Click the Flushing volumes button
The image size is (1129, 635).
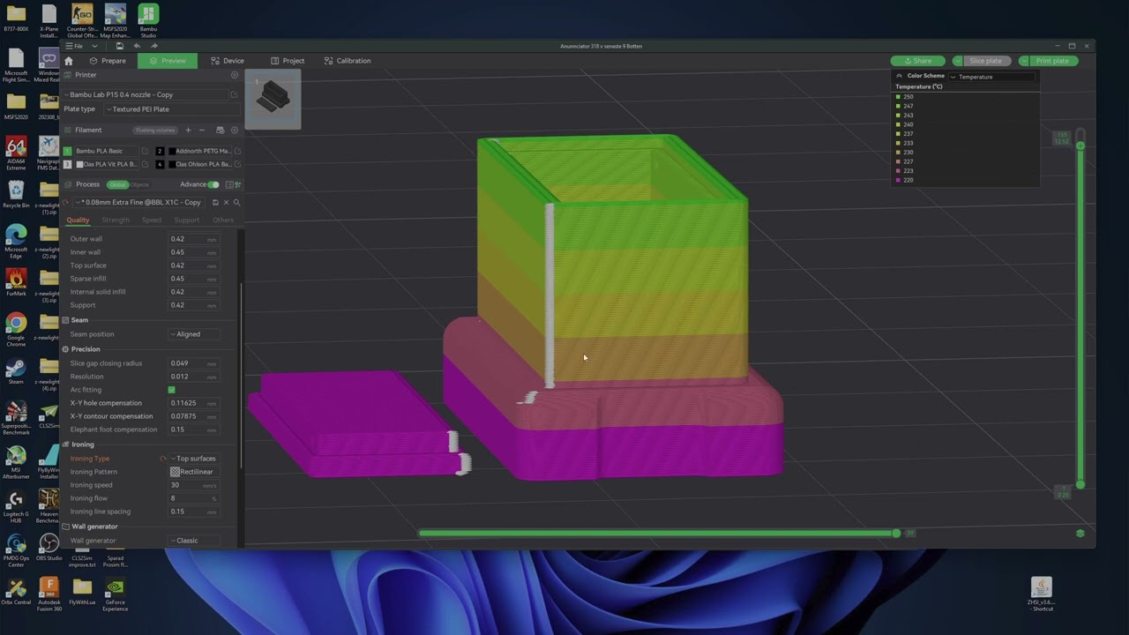click(155, 131)
